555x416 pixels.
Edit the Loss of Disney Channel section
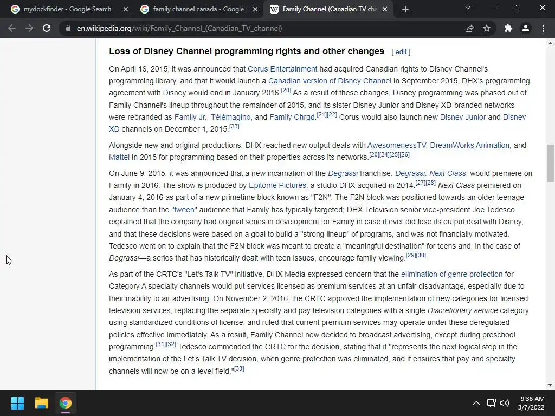click(x=401, y=51)
